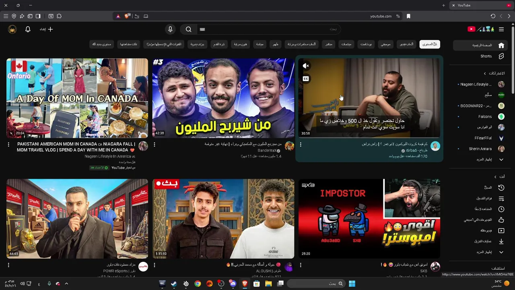The width and height of the screenshot is (515, 290).
Task: Select the 'All content' filter chip
Action: pos(430,44)
